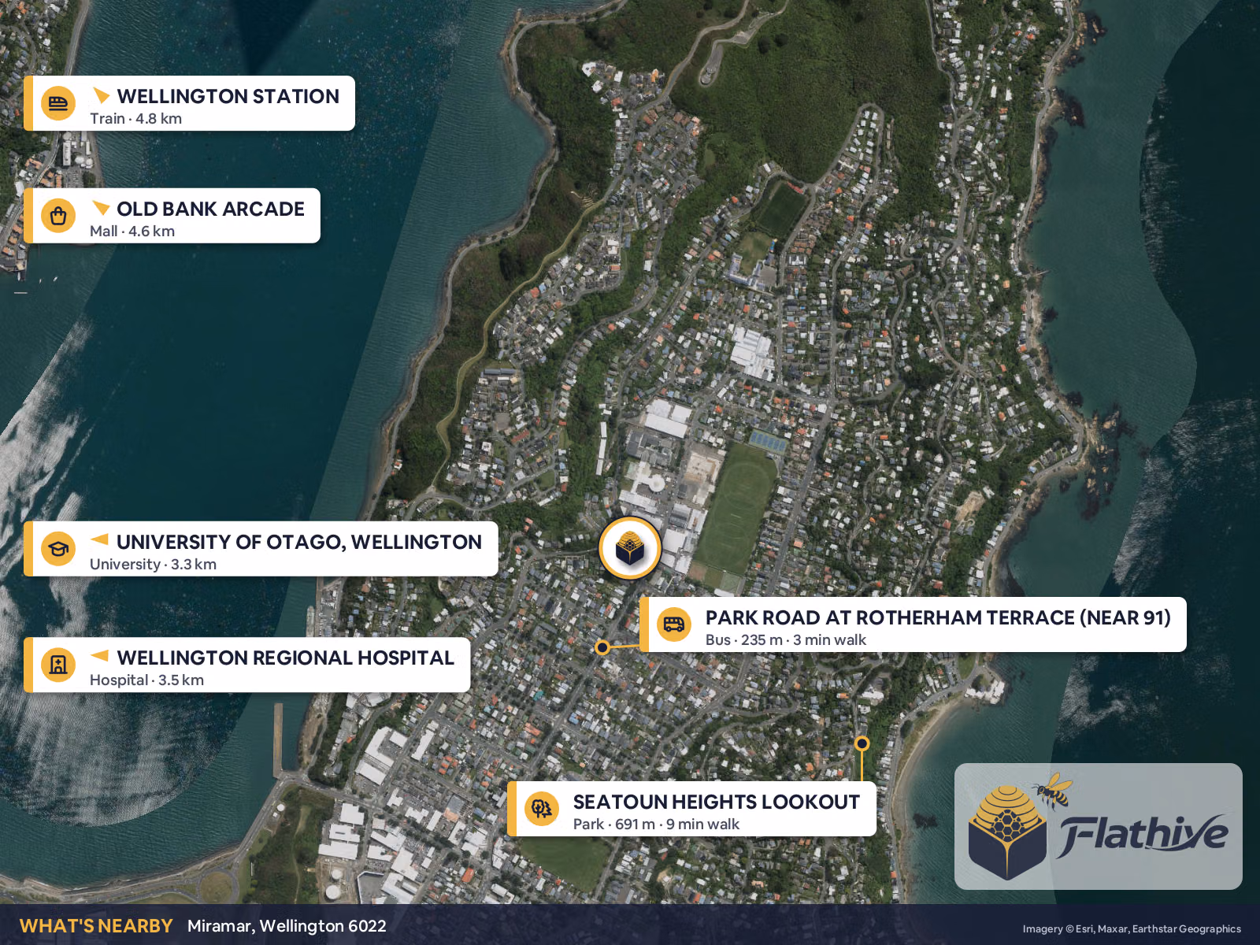The height and width of the screenshot is (945, 1260).
Task: Select the 'Hospital · 3.5 km' text
Action: [146, 680]
